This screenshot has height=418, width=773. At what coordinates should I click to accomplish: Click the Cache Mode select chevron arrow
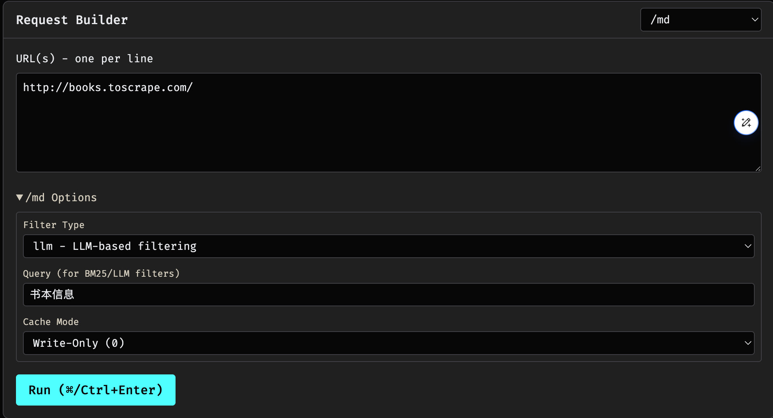748,343
